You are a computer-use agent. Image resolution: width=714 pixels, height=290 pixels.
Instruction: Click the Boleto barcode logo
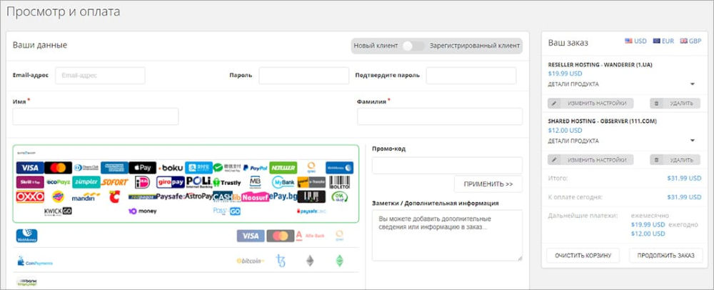pyautogui.click(x=340, y=182)
